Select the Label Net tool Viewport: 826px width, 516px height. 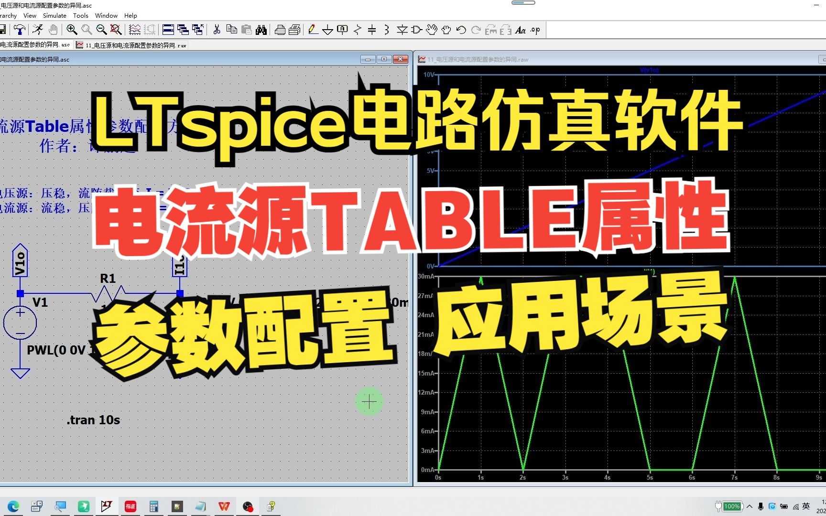coord(342,30)
